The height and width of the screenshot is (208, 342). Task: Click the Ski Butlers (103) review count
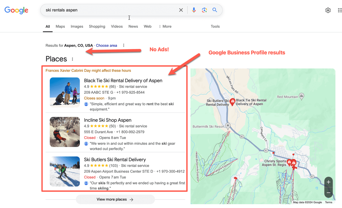[113, 166]
